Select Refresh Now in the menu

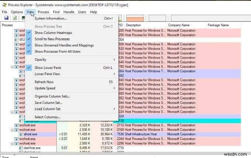[x=72, y=82]
